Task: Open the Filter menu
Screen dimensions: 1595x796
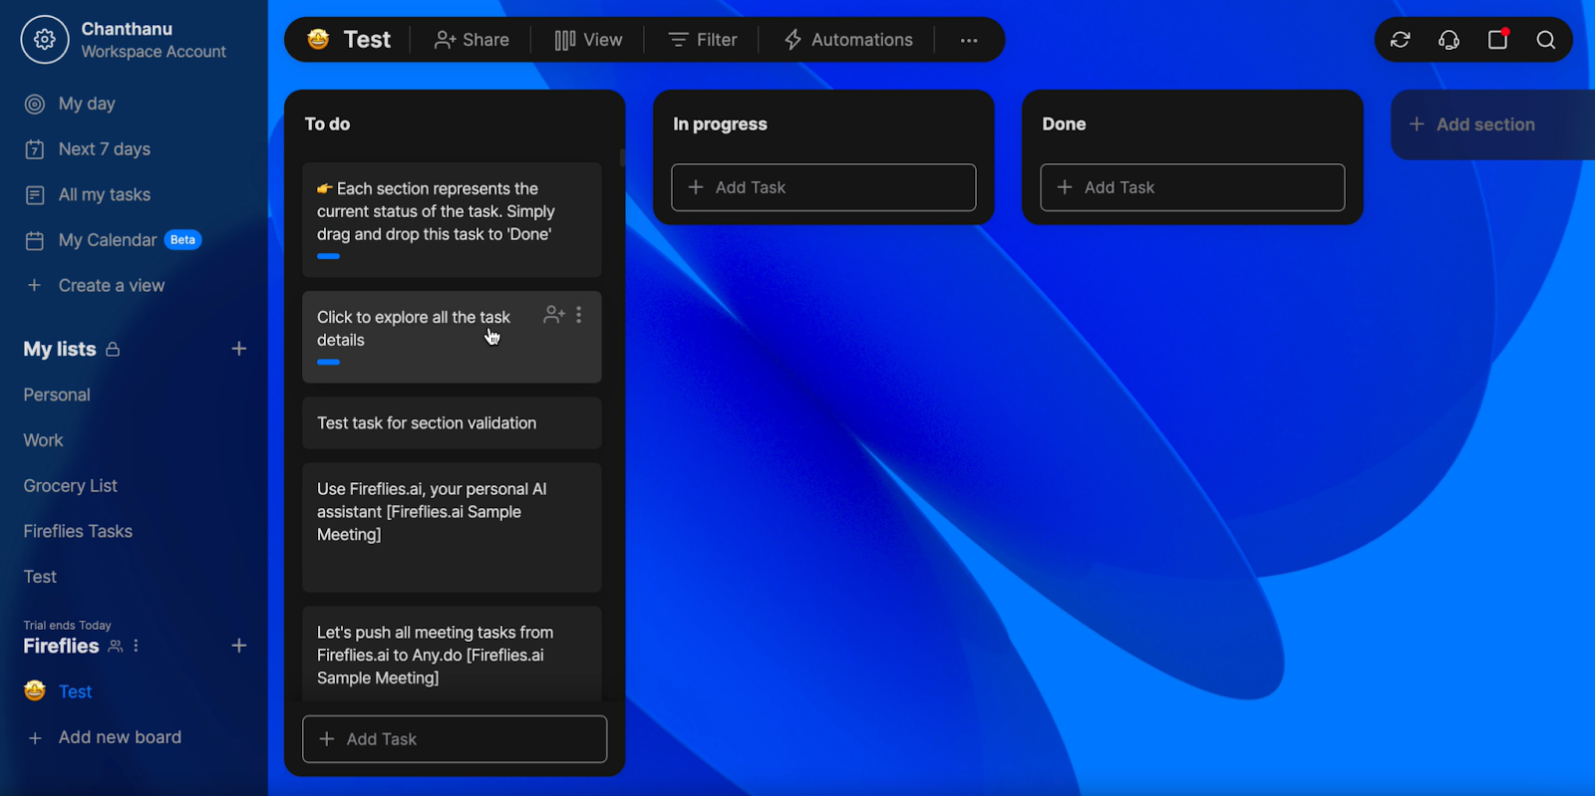Action: 703,40
